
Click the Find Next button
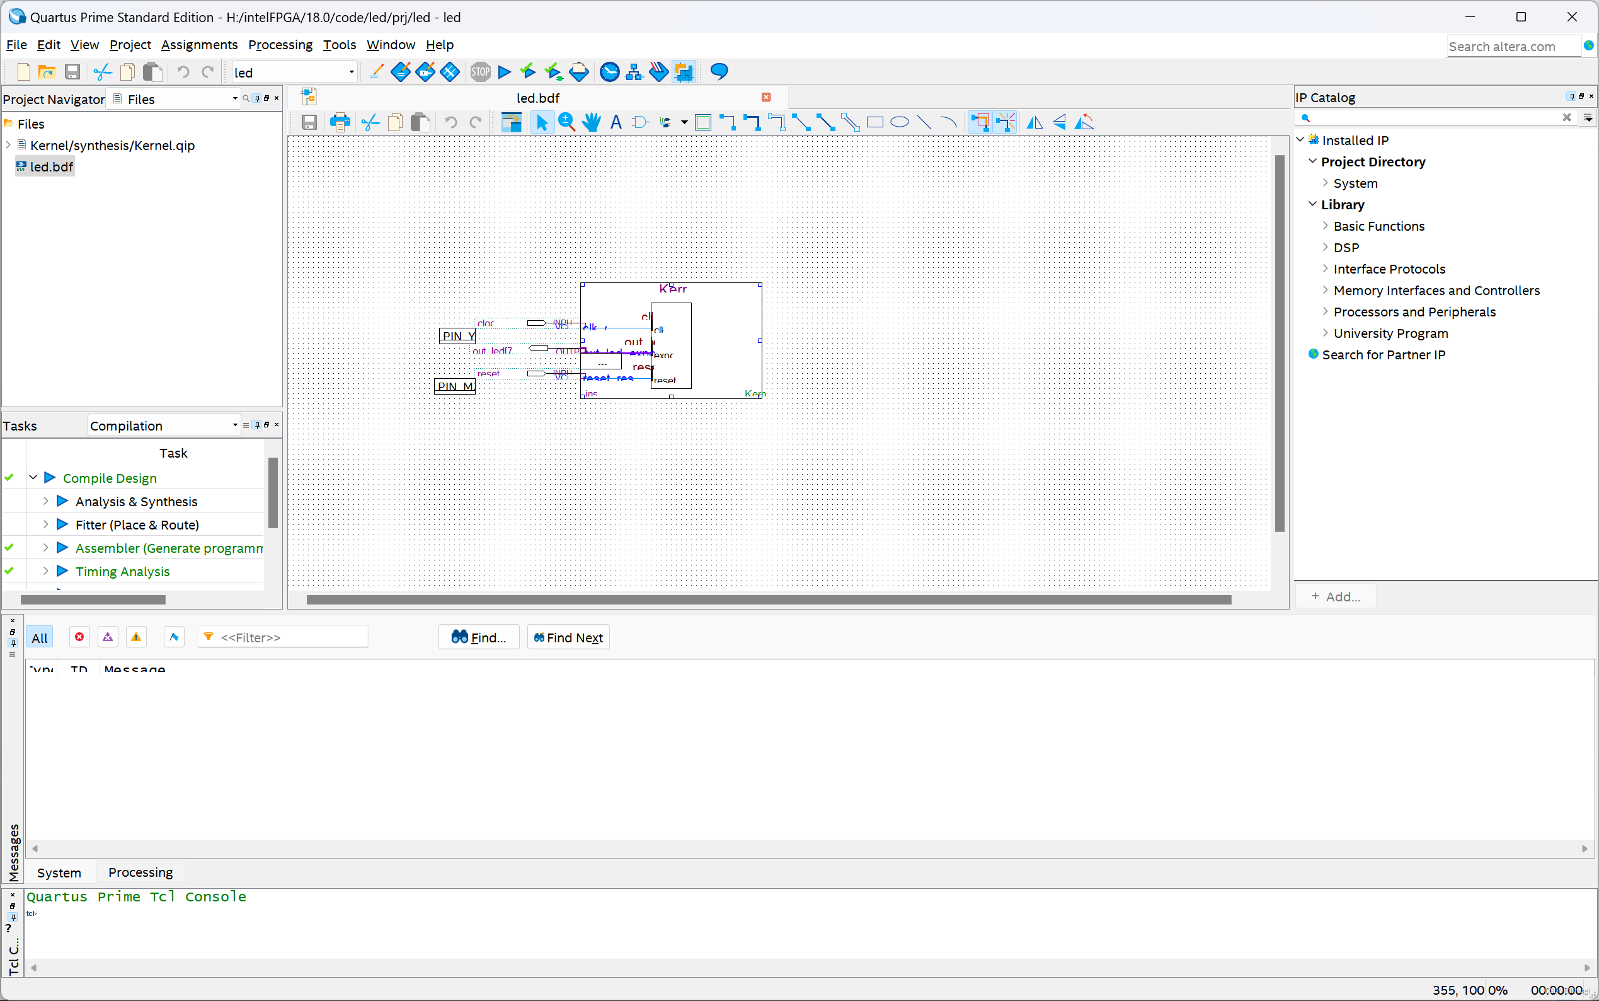tap(568, 637)
